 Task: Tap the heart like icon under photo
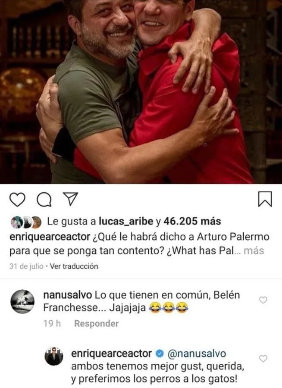(17, 200)
